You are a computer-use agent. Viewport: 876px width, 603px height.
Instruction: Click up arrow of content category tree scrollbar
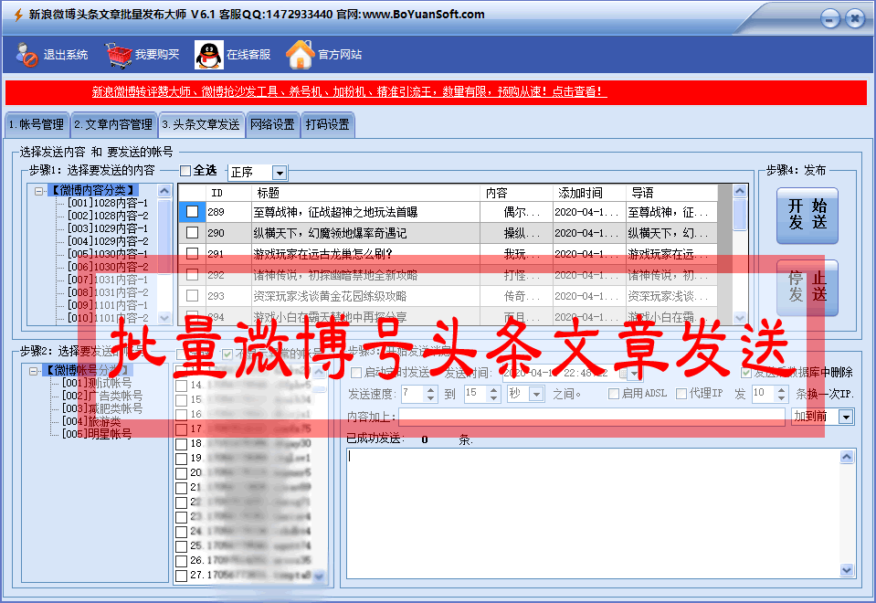coord(164,191)
